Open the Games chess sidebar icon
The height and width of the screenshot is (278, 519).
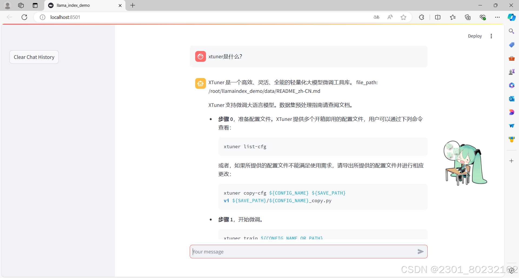pyautogui.click(x=511, y=72)
